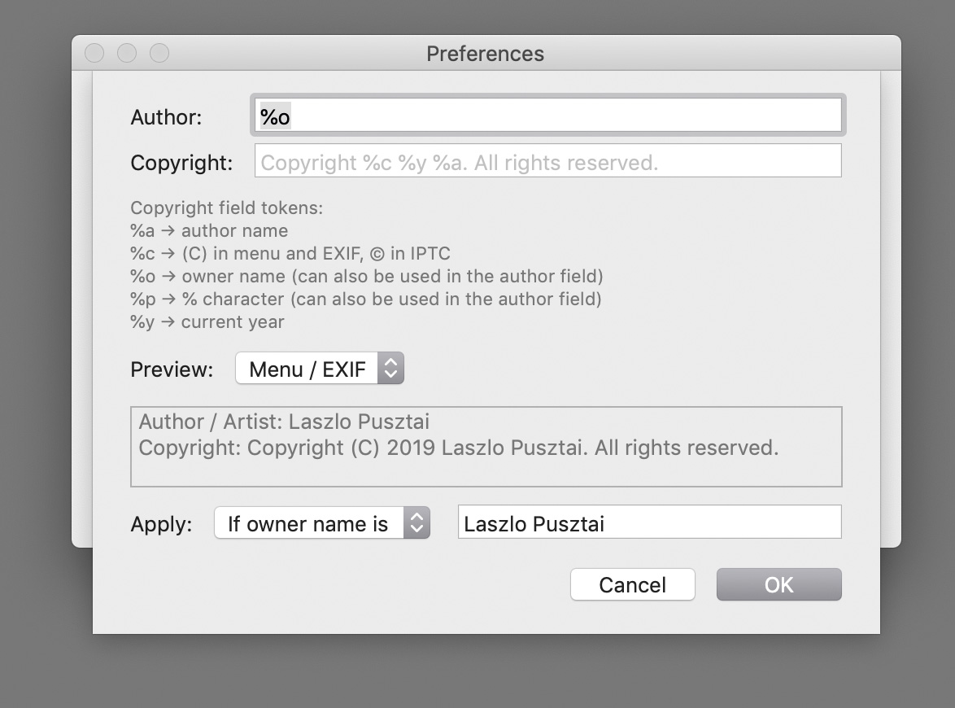
Task: Focus the Author field containing %o
Action: tap(547, 116)
